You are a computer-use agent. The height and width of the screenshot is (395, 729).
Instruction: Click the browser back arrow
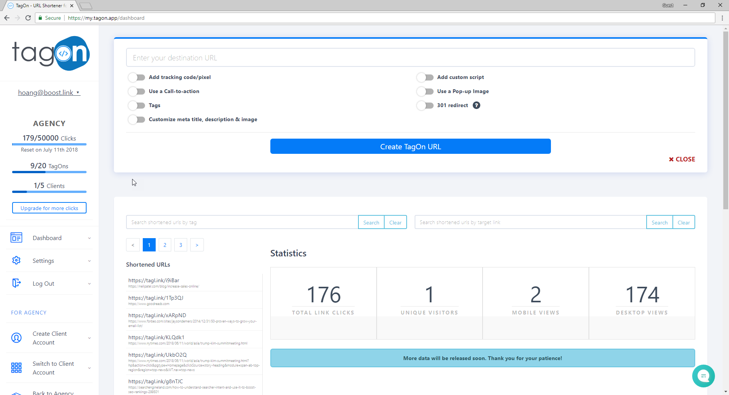click(6, 18)
